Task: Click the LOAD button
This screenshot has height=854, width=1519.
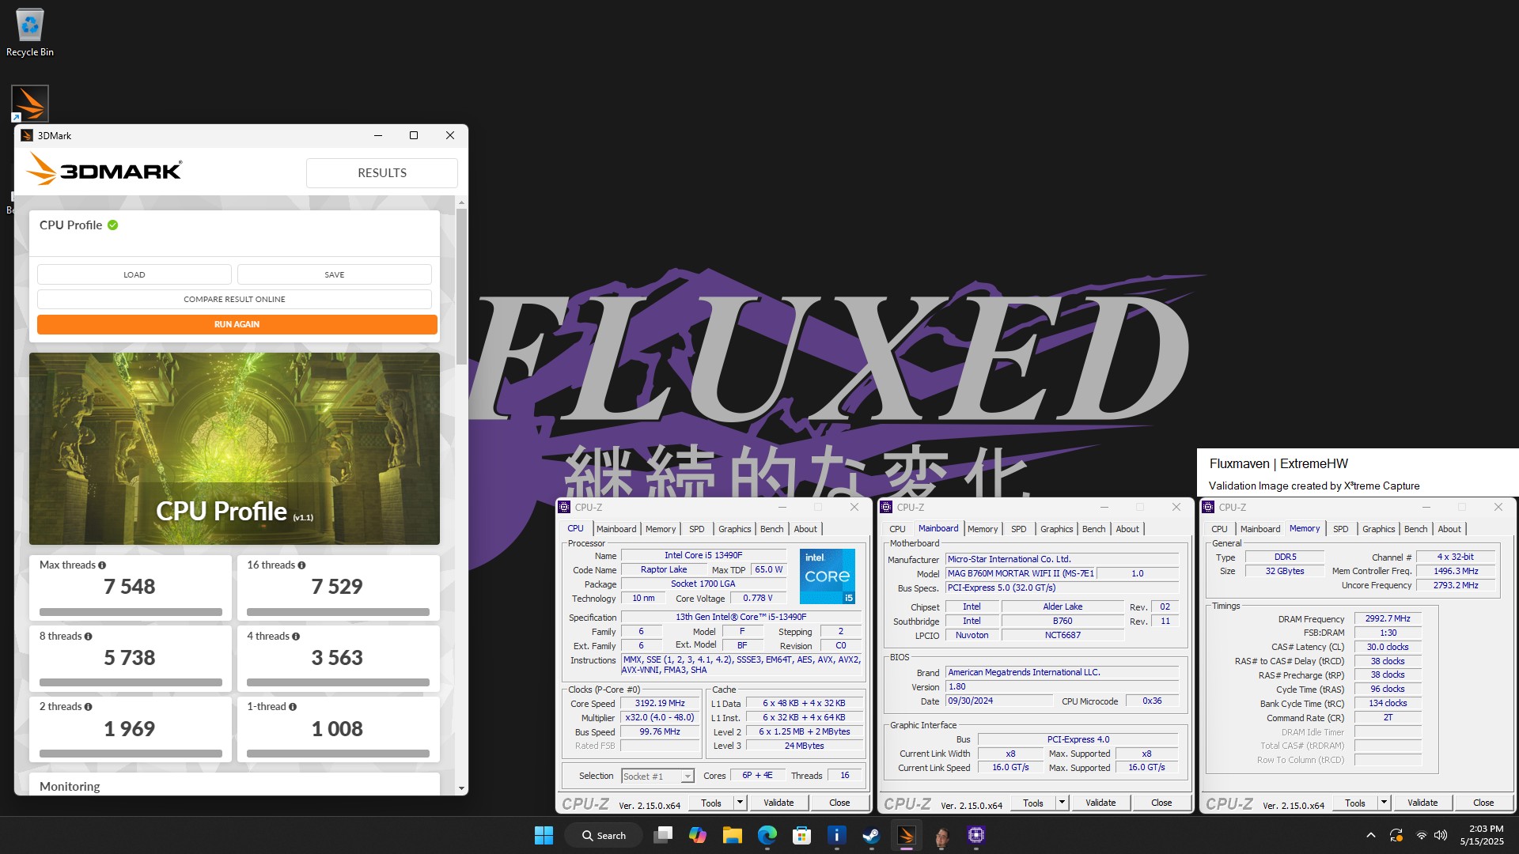Action: click(134, 274)
